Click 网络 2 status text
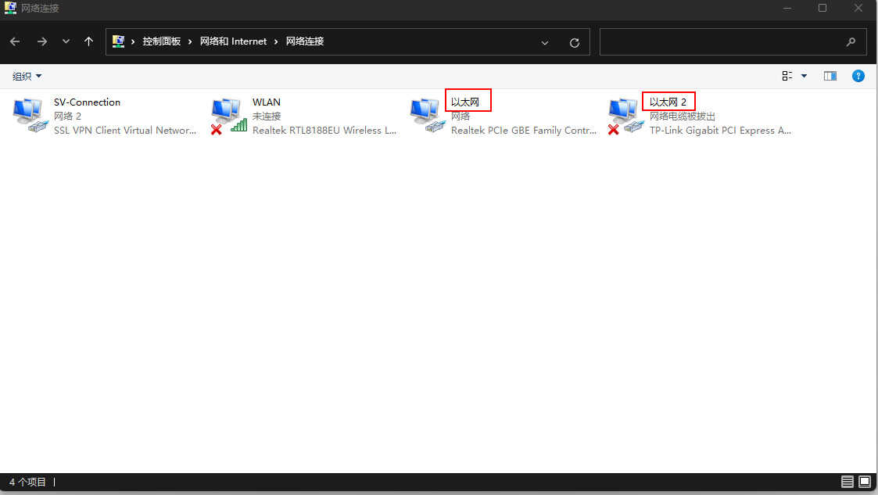878x495 pixels. click(67, 116)
